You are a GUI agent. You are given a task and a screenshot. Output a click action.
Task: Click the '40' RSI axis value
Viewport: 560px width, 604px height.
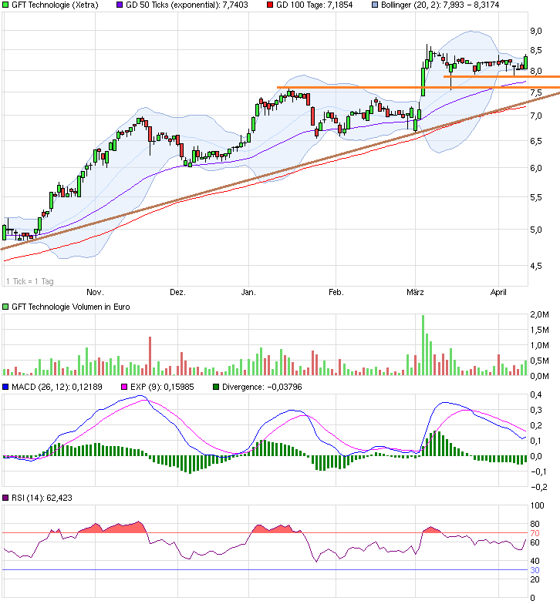tap(535, 561)
